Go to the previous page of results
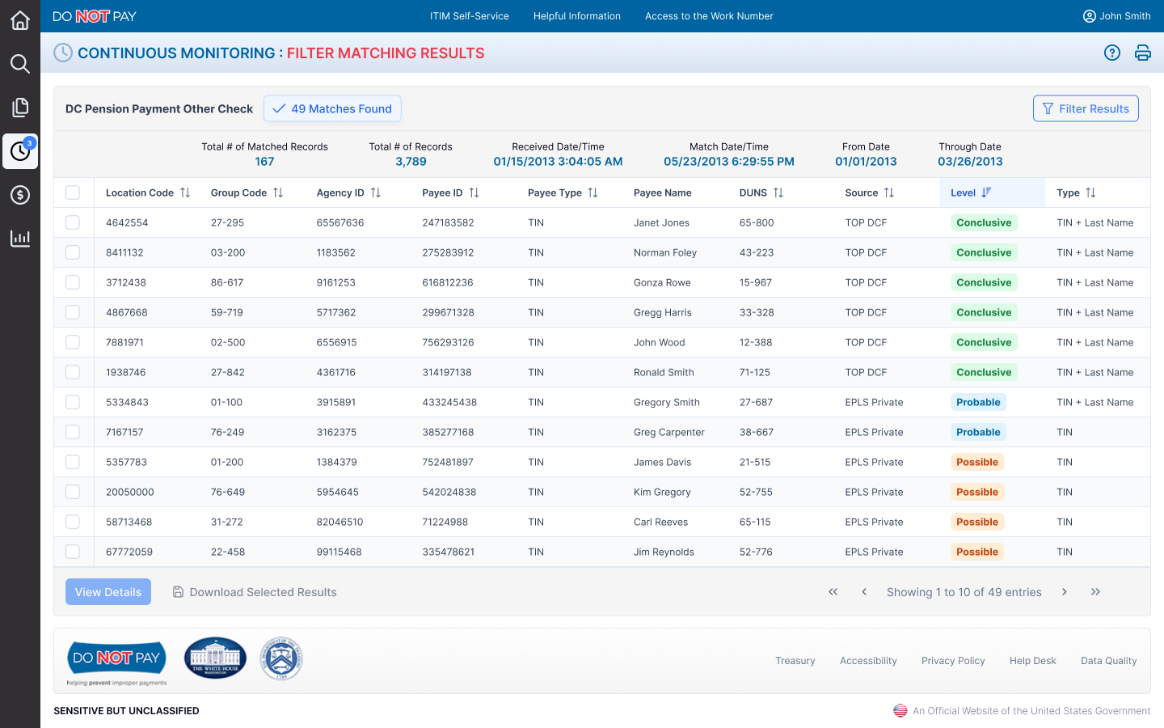This screenshot has height=728, width=1164. (864, 592)
